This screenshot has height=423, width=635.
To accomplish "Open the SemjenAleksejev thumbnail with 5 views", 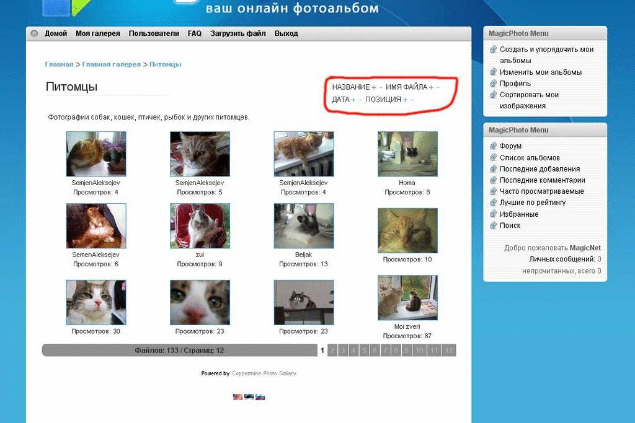I will (200, 154).
